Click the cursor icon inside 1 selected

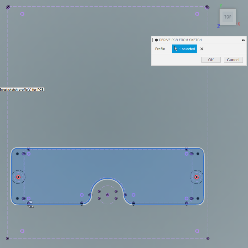click(x=175, y=49)
